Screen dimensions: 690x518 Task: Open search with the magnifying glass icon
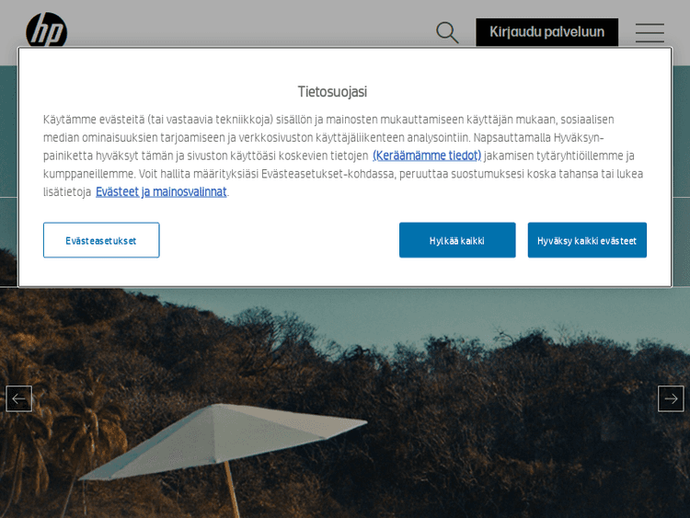pyautogui.click(x=447, y=32)
